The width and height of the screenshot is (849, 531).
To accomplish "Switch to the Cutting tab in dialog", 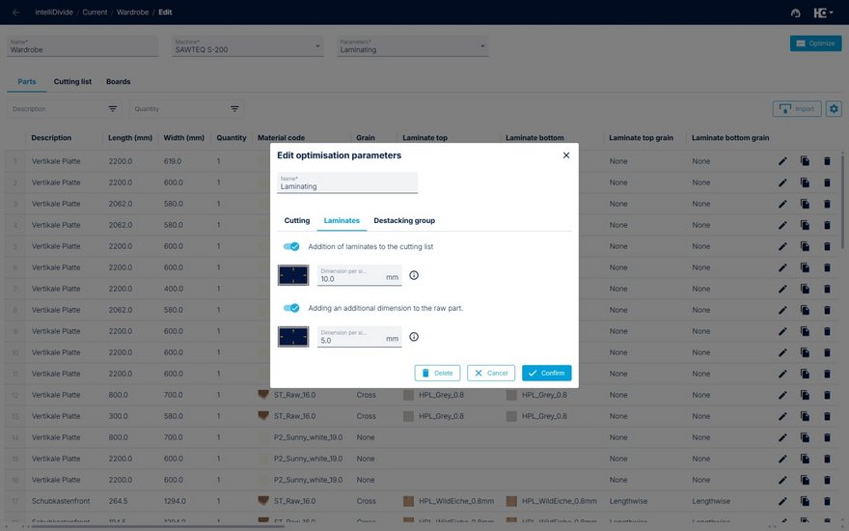I will [297, 221].
